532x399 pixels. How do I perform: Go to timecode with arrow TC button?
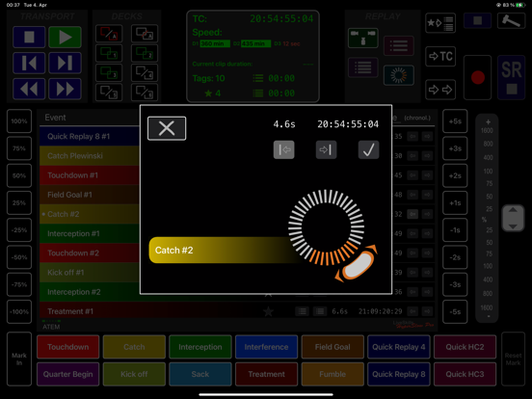440,56
